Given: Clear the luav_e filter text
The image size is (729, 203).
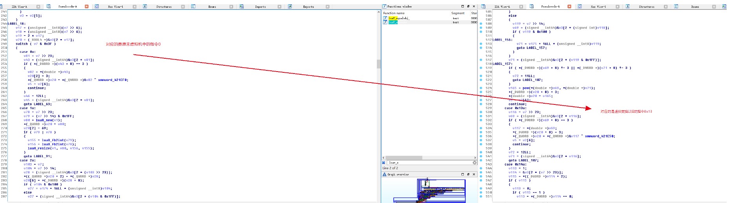Looking at the screenshot, I should pyautogui.click(x=474, y=162).
